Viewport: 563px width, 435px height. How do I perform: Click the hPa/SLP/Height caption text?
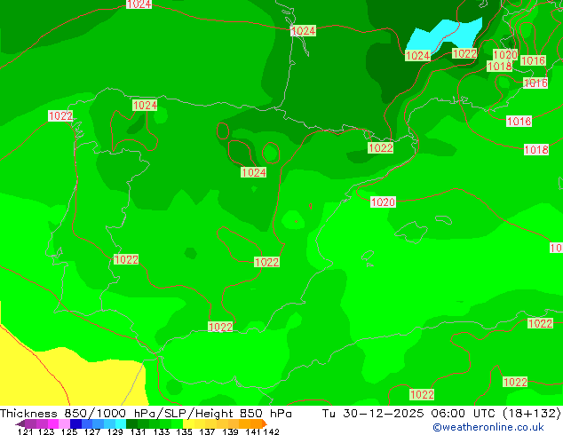click(184, 414)
